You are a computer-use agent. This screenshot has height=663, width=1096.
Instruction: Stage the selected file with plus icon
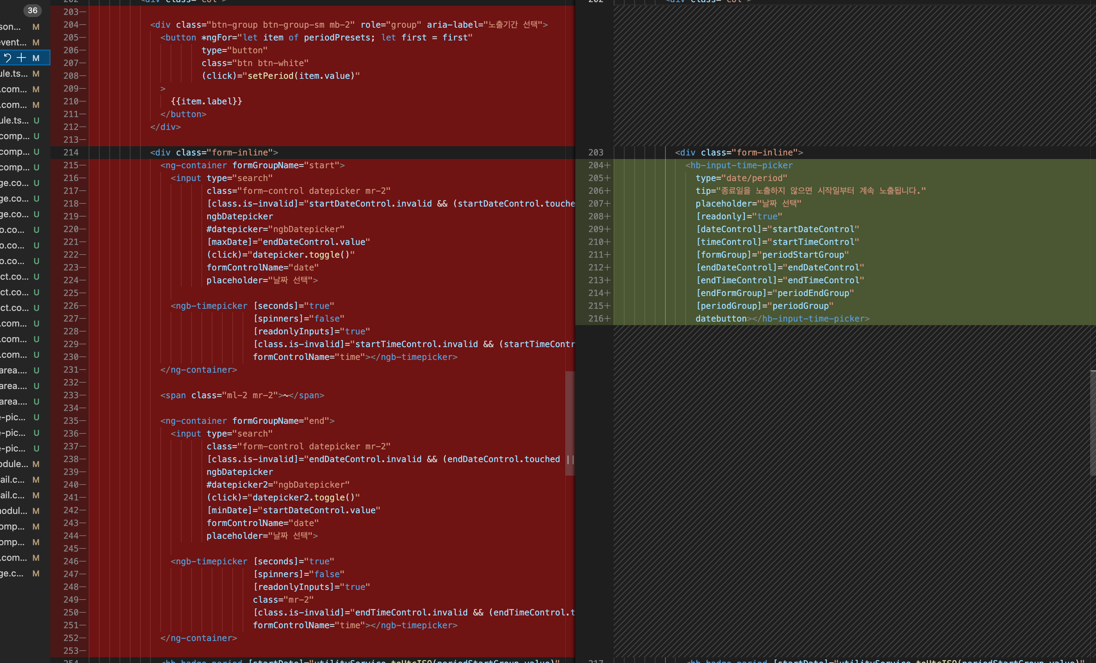[x=21, y=58]
